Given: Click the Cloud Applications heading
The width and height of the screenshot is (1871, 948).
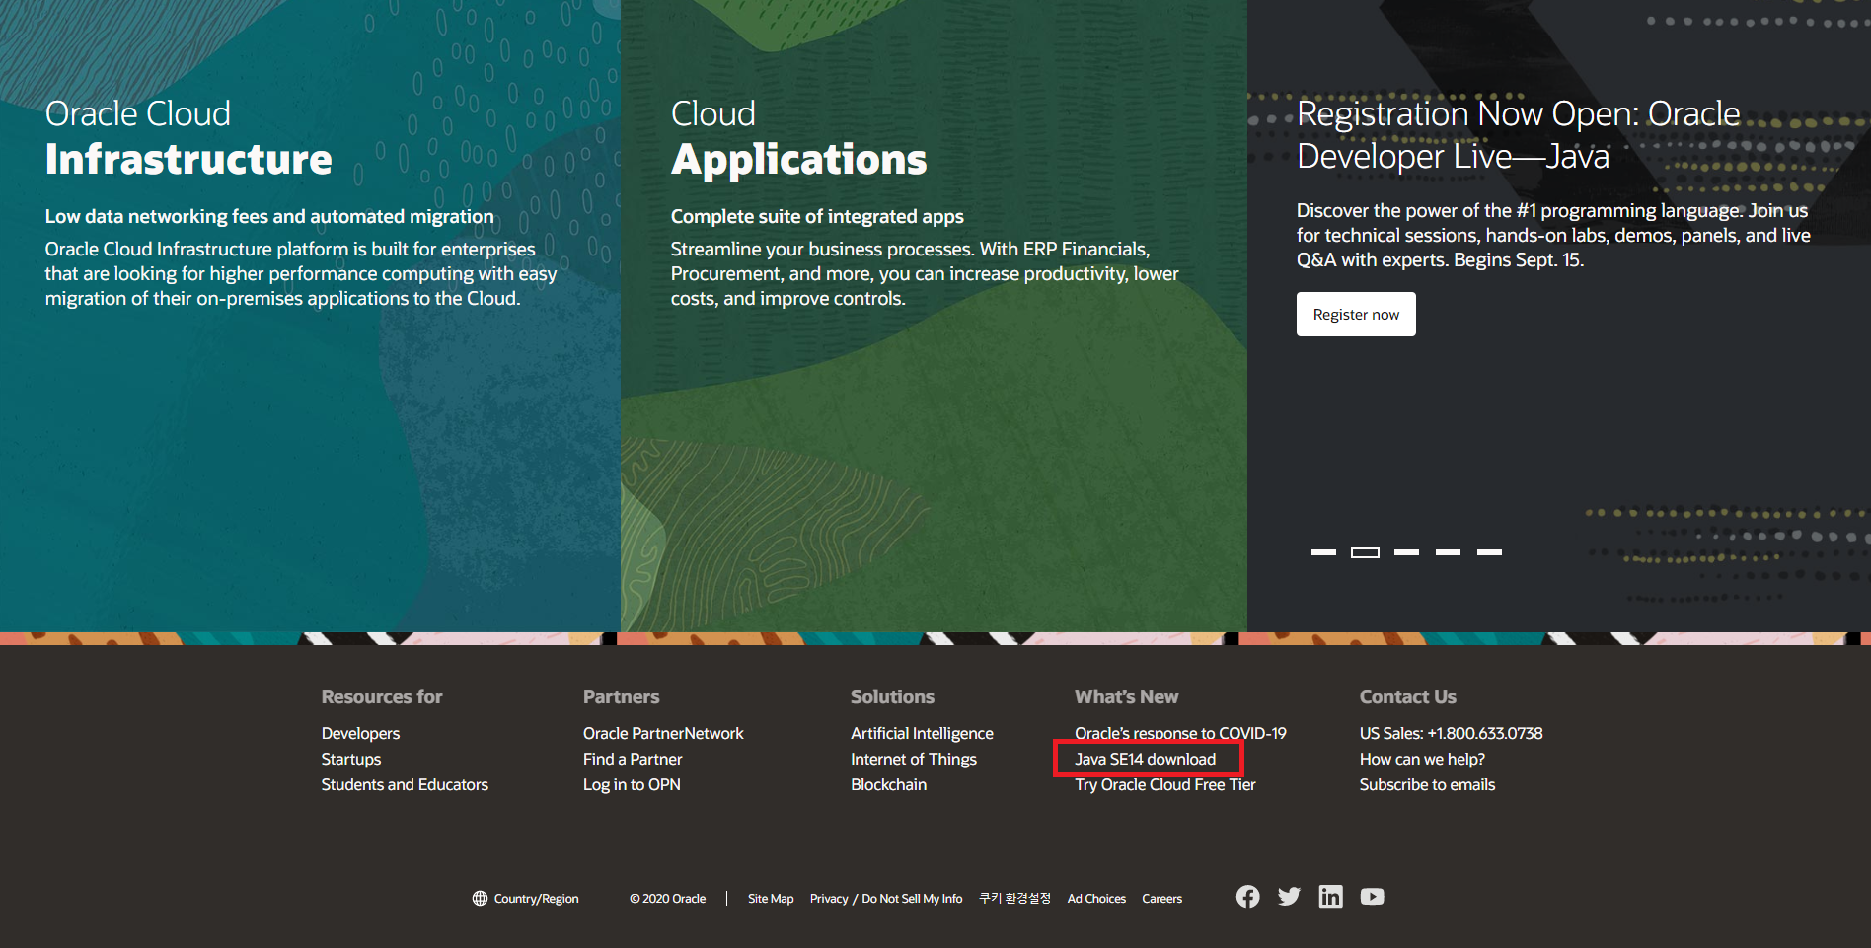Looking at the screenshot, I should click(x=799, y=137).
